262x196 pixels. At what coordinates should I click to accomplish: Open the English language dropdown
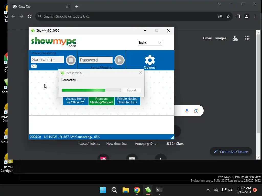click(150, 43)
